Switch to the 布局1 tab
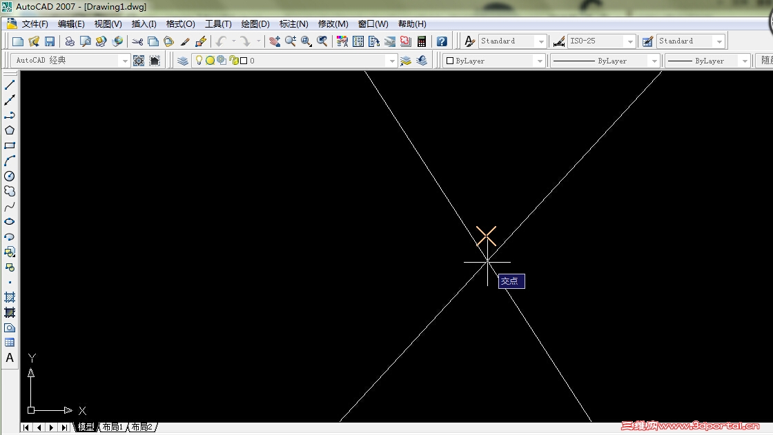 pos(112,427)
